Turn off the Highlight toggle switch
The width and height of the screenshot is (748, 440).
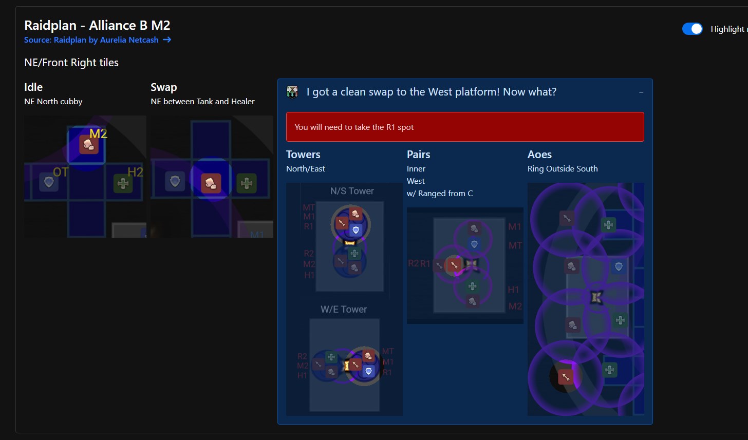tap(692, 29)
